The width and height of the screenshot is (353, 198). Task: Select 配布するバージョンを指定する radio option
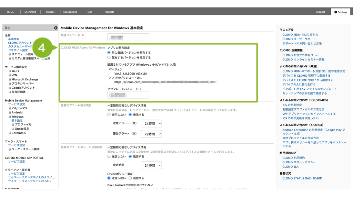click(x=109, y=58)
